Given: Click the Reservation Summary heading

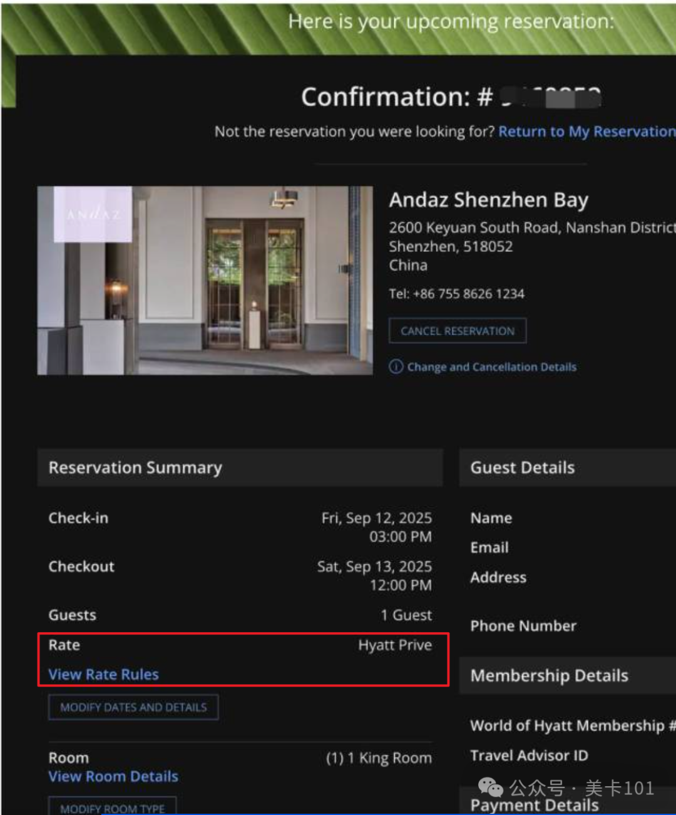Looking at the screenshot, I should pos(135,468).
